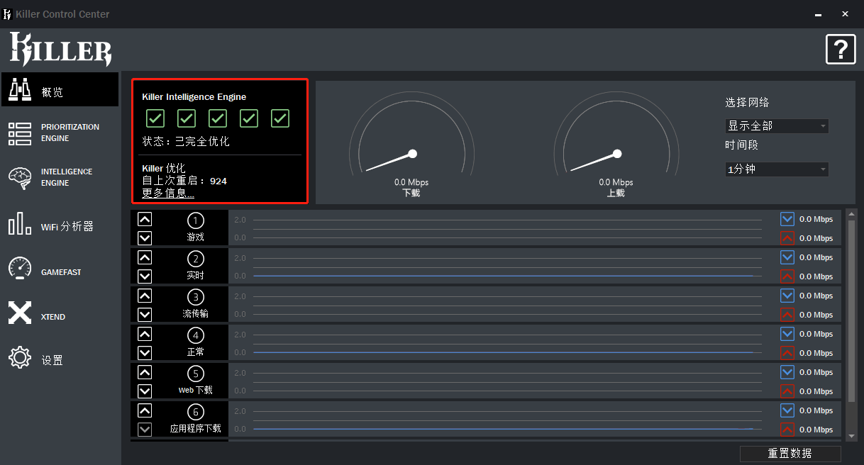This screenshot has width=864, height=465.
Task: Toggle 正常 upload graph red icon
Action: pyautogui.click(x=787, y=353)
